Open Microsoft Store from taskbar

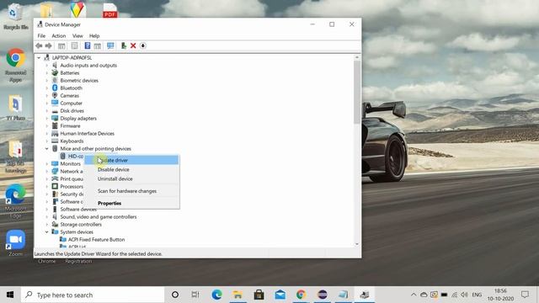pos(259,295)
